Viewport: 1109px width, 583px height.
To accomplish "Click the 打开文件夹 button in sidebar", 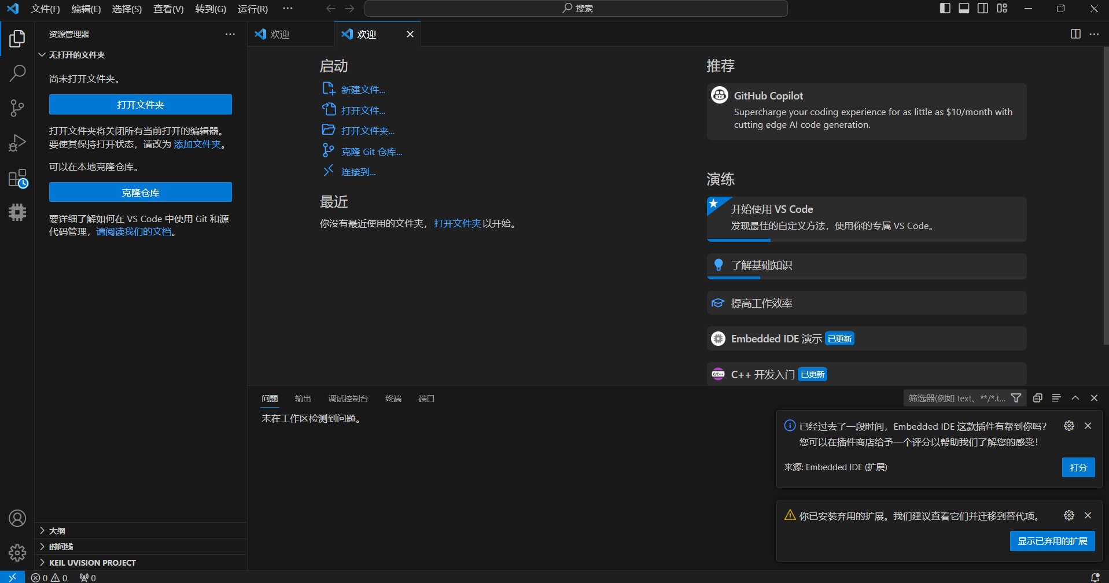I will (141, 105).
